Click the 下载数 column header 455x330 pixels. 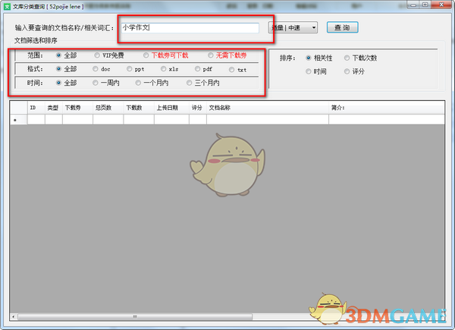pyautogui.click(x=139, y=108)
